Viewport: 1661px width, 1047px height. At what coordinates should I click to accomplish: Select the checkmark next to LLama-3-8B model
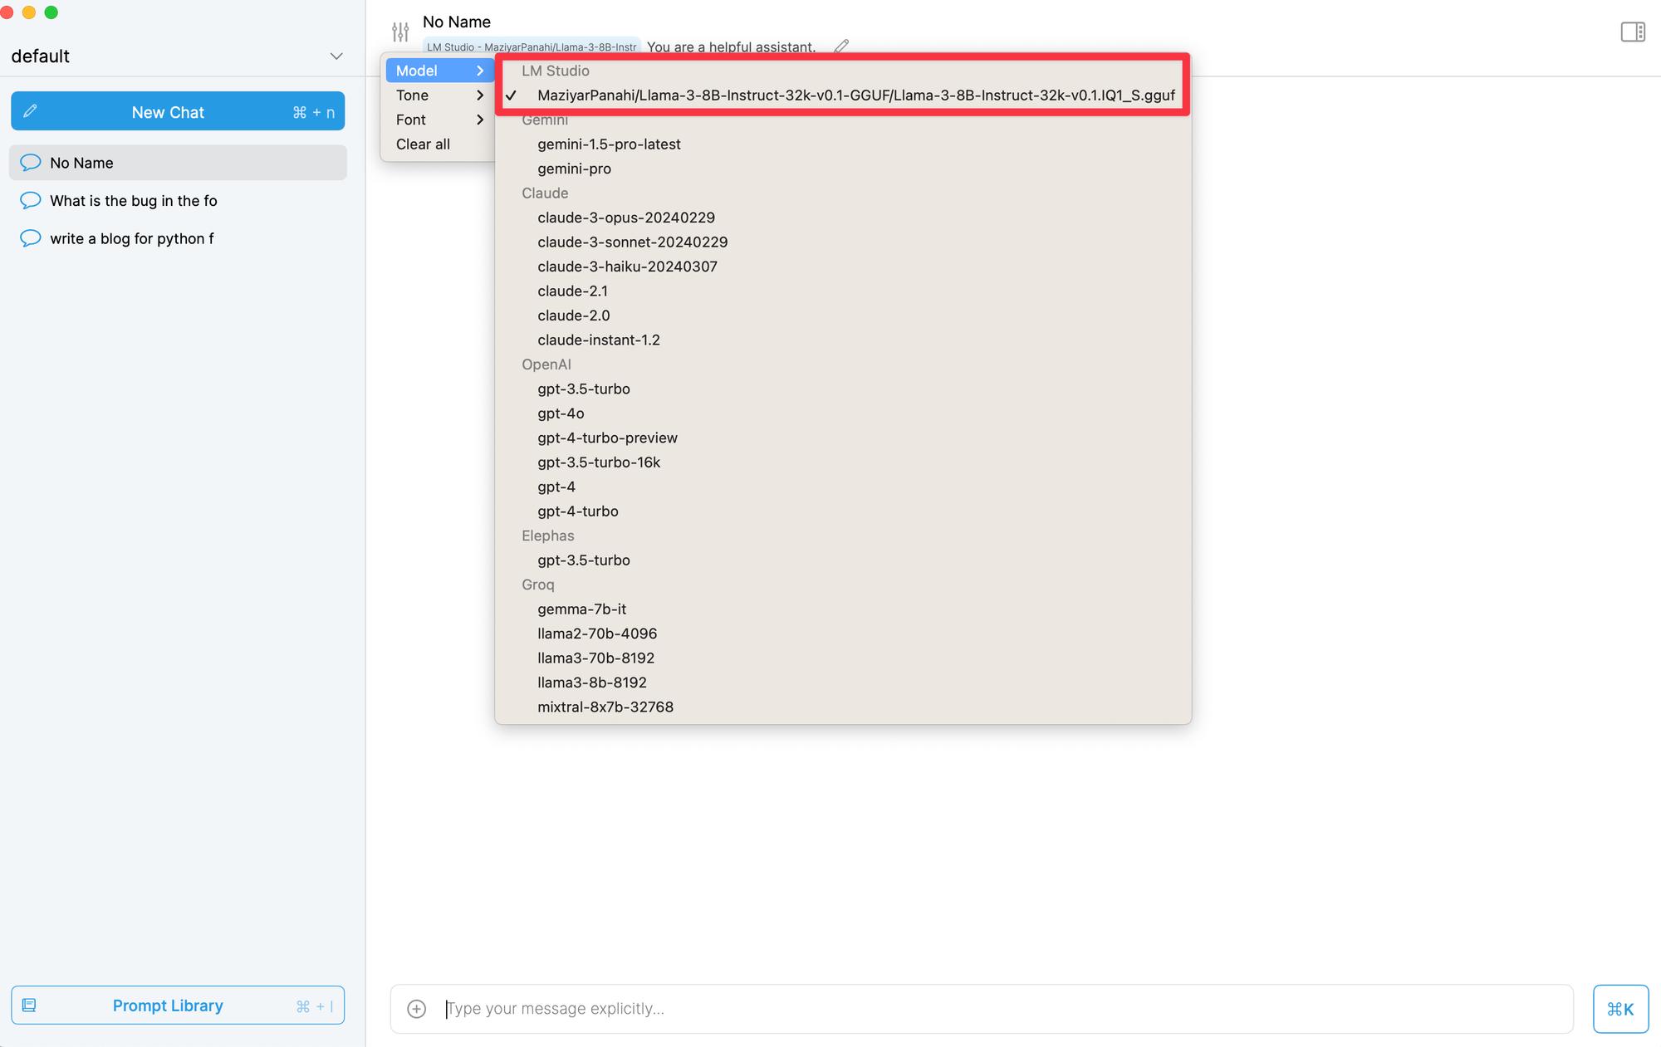coord(512,95)
